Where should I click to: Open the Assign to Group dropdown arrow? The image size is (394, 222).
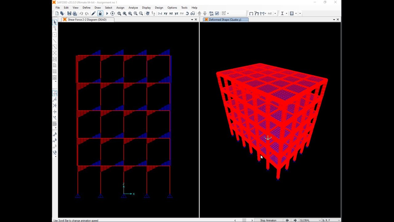click(228, 13)
